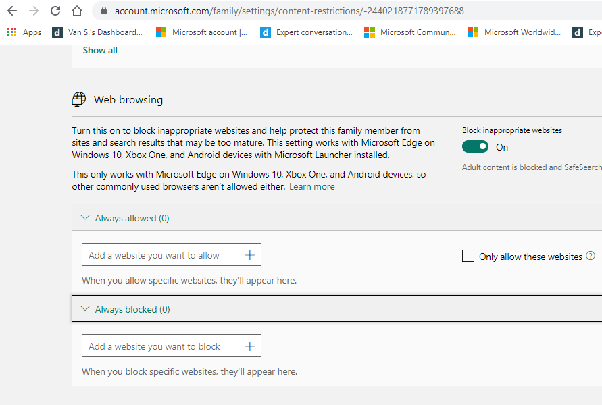Add the blocked website with plus
This screenshot has height=405, width=602.
[250, 346]
